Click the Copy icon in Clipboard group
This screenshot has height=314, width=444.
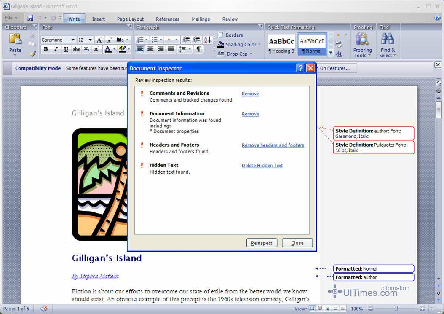(x=32, y=45)
